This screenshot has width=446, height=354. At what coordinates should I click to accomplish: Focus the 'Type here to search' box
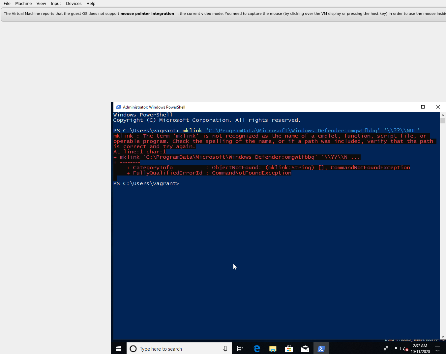pos(179,349)
